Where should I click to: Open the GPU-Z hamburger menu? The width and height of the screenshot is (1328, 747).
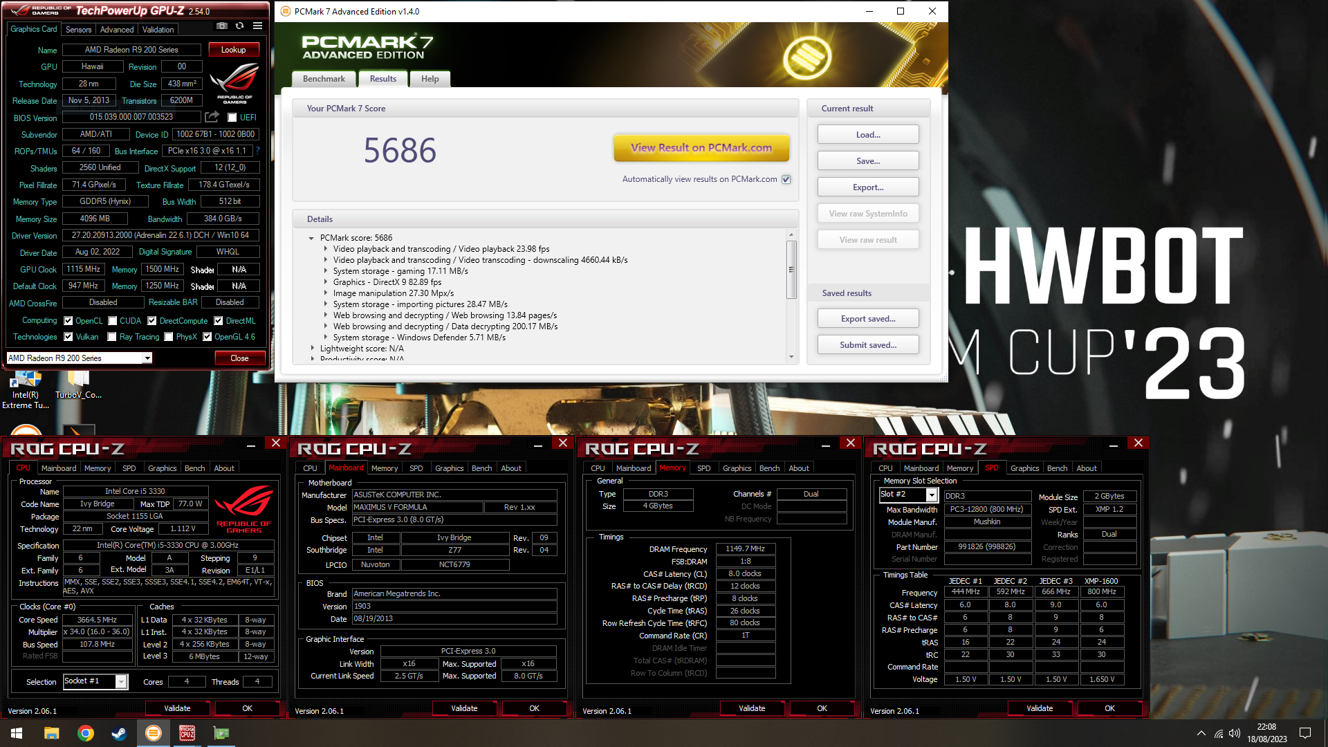[x=257, y=26]
